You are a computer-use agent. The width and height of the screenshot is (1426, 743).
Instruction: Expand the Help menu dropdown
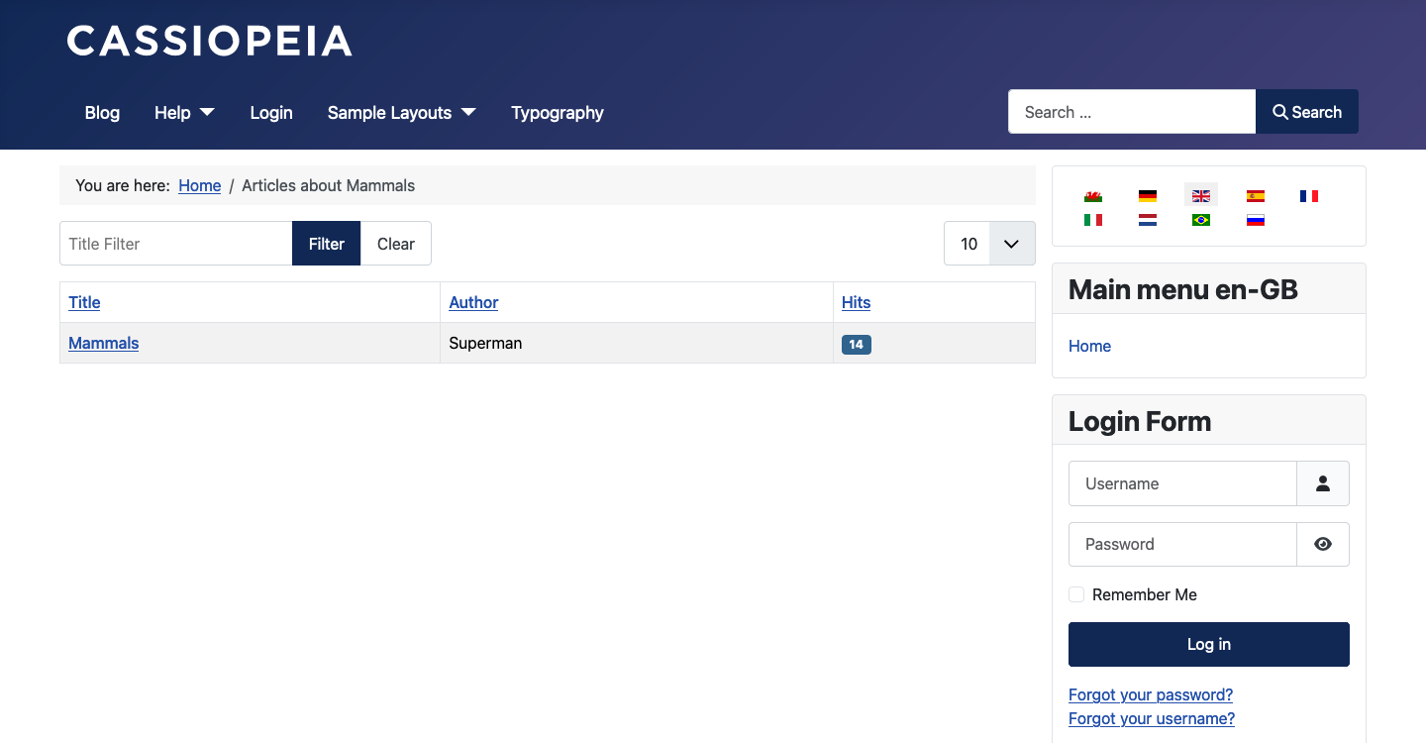point(184,113)
